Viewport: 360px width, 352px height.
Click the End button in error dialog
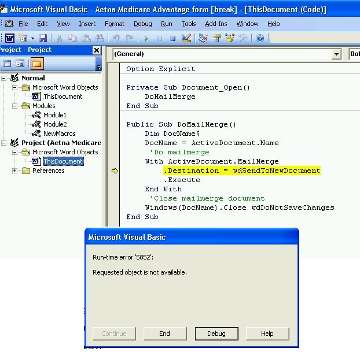click(165, 334)
